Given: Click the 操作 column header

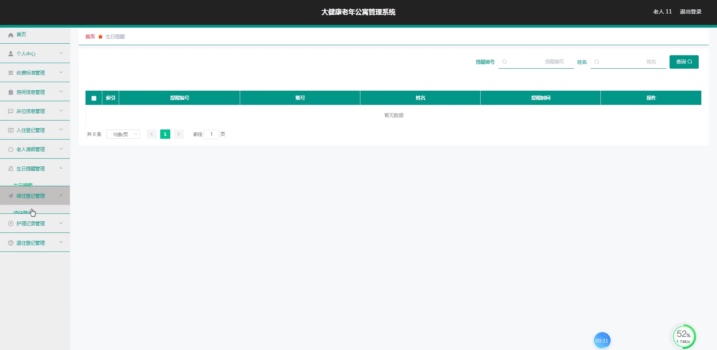Looking at the screenshot, I should click(651, 98).
